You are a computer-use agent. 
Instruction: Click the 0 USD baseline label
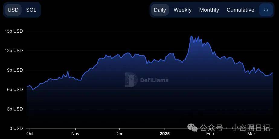(x=16, y=128)
